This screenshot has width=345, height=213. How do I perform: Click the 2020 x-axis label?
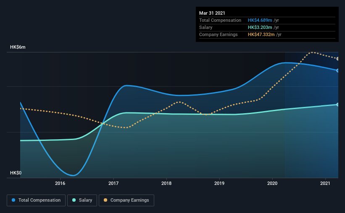[x=272, y=183]
